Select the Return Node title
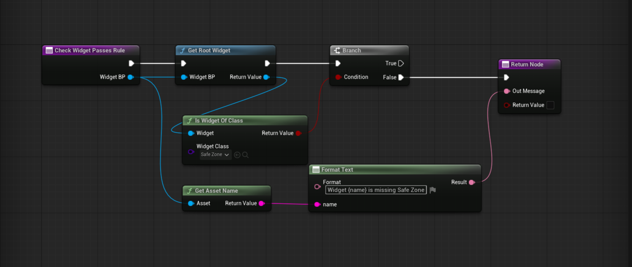Viewport: 632px width, 267px height. click(527, 64)
